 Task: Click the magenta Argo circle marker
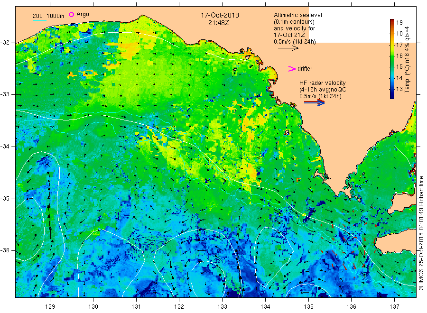click(71, 14)
